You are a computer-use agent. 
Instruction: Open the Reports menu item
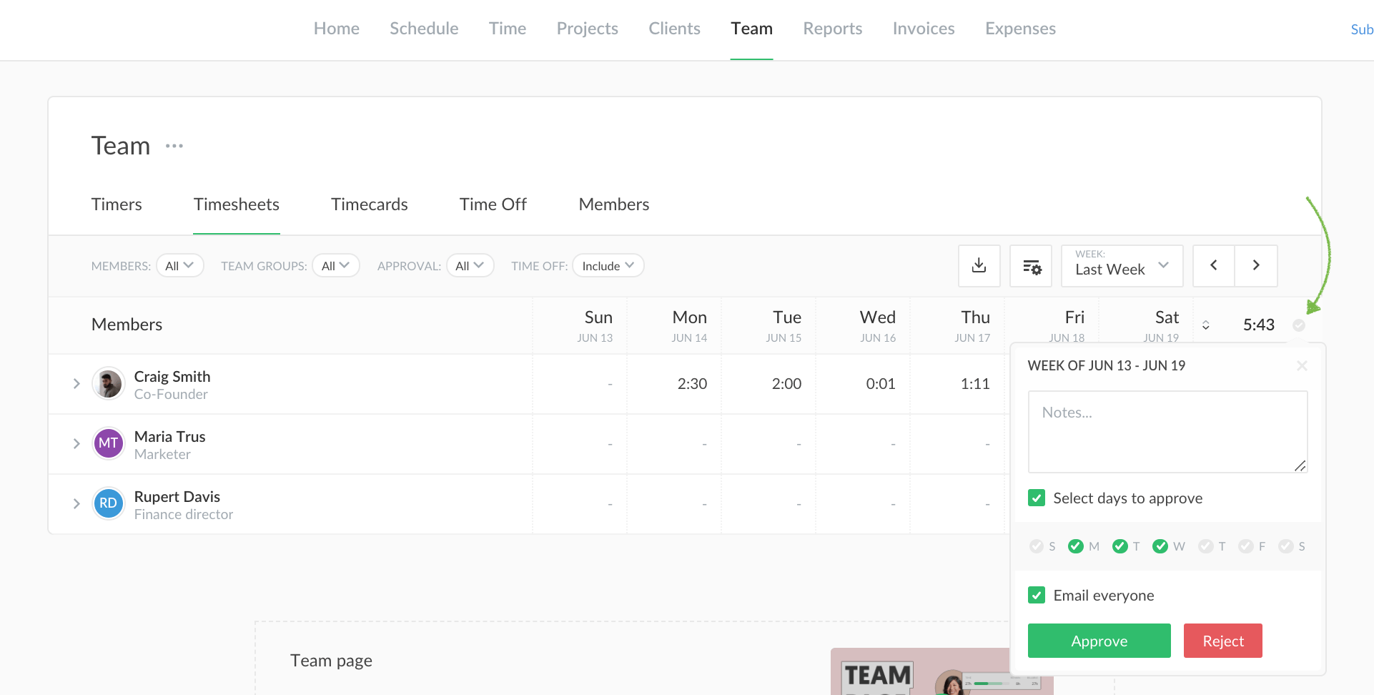pos(832,29)
